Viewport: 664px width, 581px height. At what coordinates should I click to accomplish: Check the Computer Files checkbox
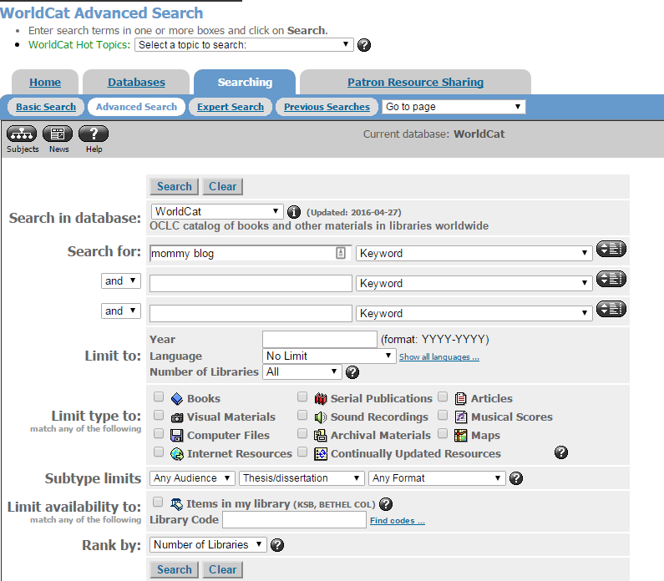pos(159,433)
